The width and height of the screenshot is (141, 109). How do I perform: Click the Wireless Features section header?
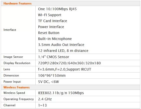(16, 87)
